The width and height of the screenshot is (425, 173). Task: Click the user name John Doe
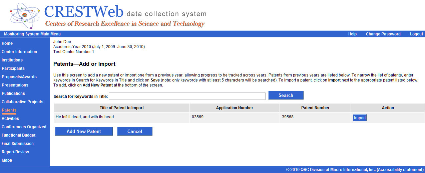coord(62,42)
